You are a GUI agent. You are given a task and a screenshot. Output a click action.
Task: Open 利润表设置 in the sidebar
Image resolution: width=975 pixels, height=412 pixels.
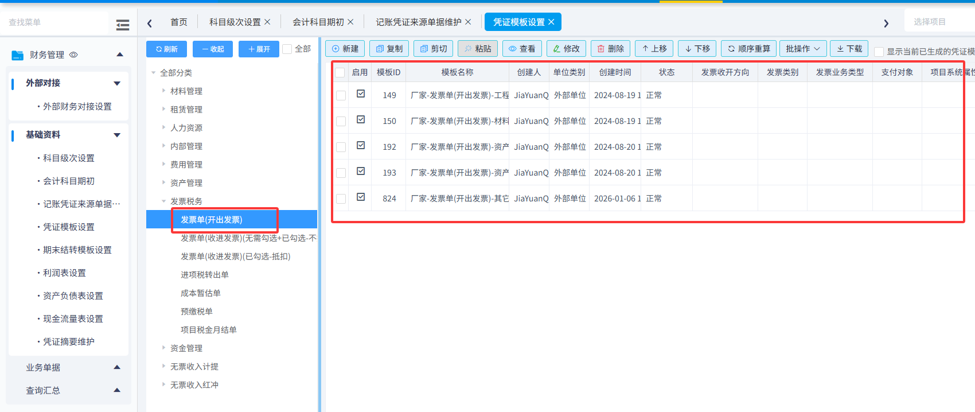[x=64, y=273]
